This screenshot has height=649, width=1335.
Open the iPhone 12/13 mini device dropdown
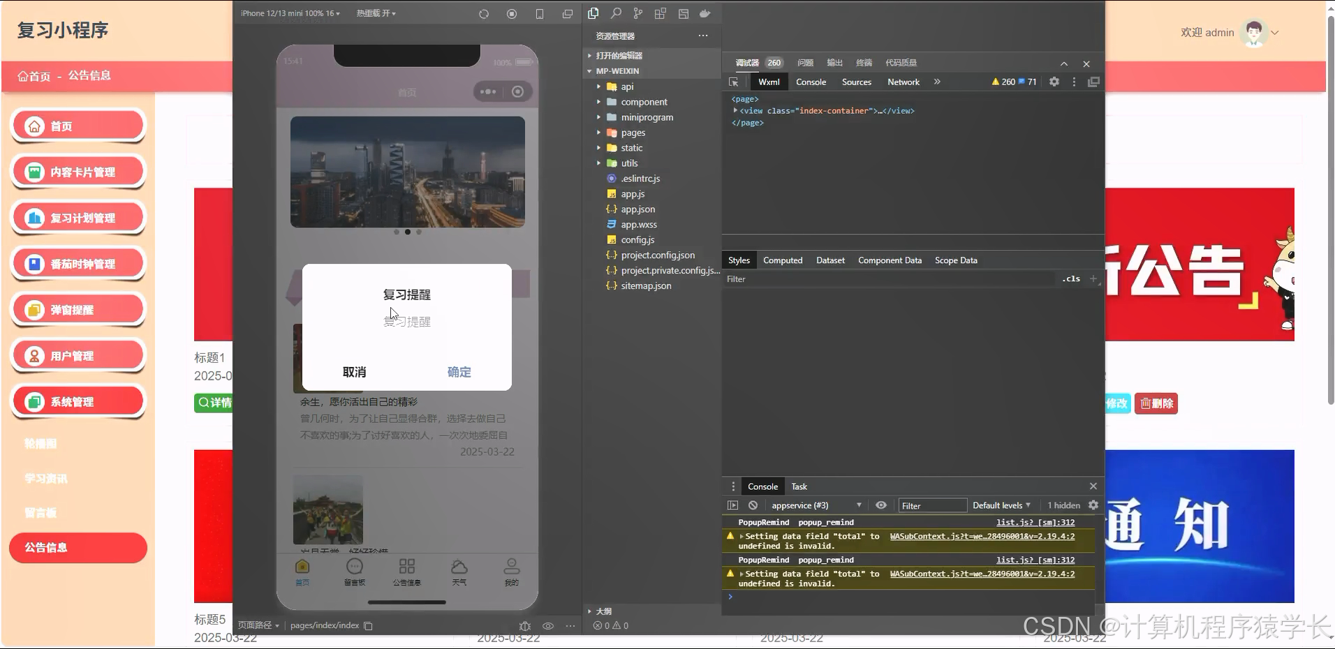coord(290,13)
